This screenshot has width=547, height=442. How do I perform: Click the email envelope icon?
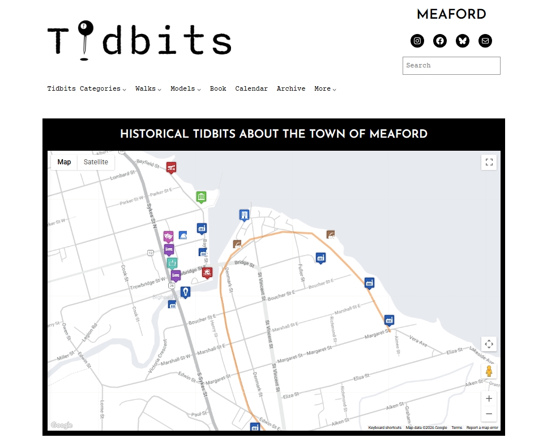485,41
